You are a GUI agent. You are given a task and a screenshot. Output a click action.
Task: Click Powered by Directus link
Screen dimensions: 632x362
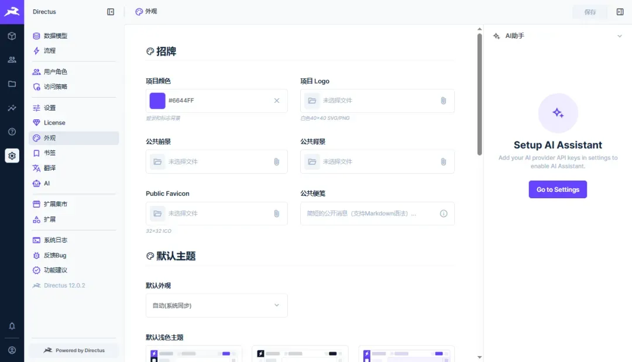[x=74, y=350]
